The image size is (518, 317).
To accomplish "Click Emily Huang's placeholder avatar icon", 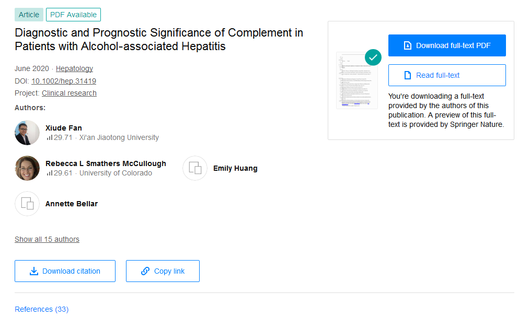I will tap(195, 168).
